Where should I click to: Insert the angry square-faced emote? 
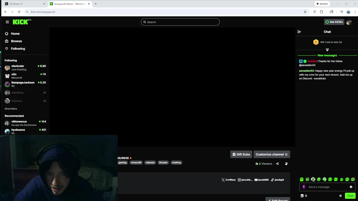coord(307,180)
